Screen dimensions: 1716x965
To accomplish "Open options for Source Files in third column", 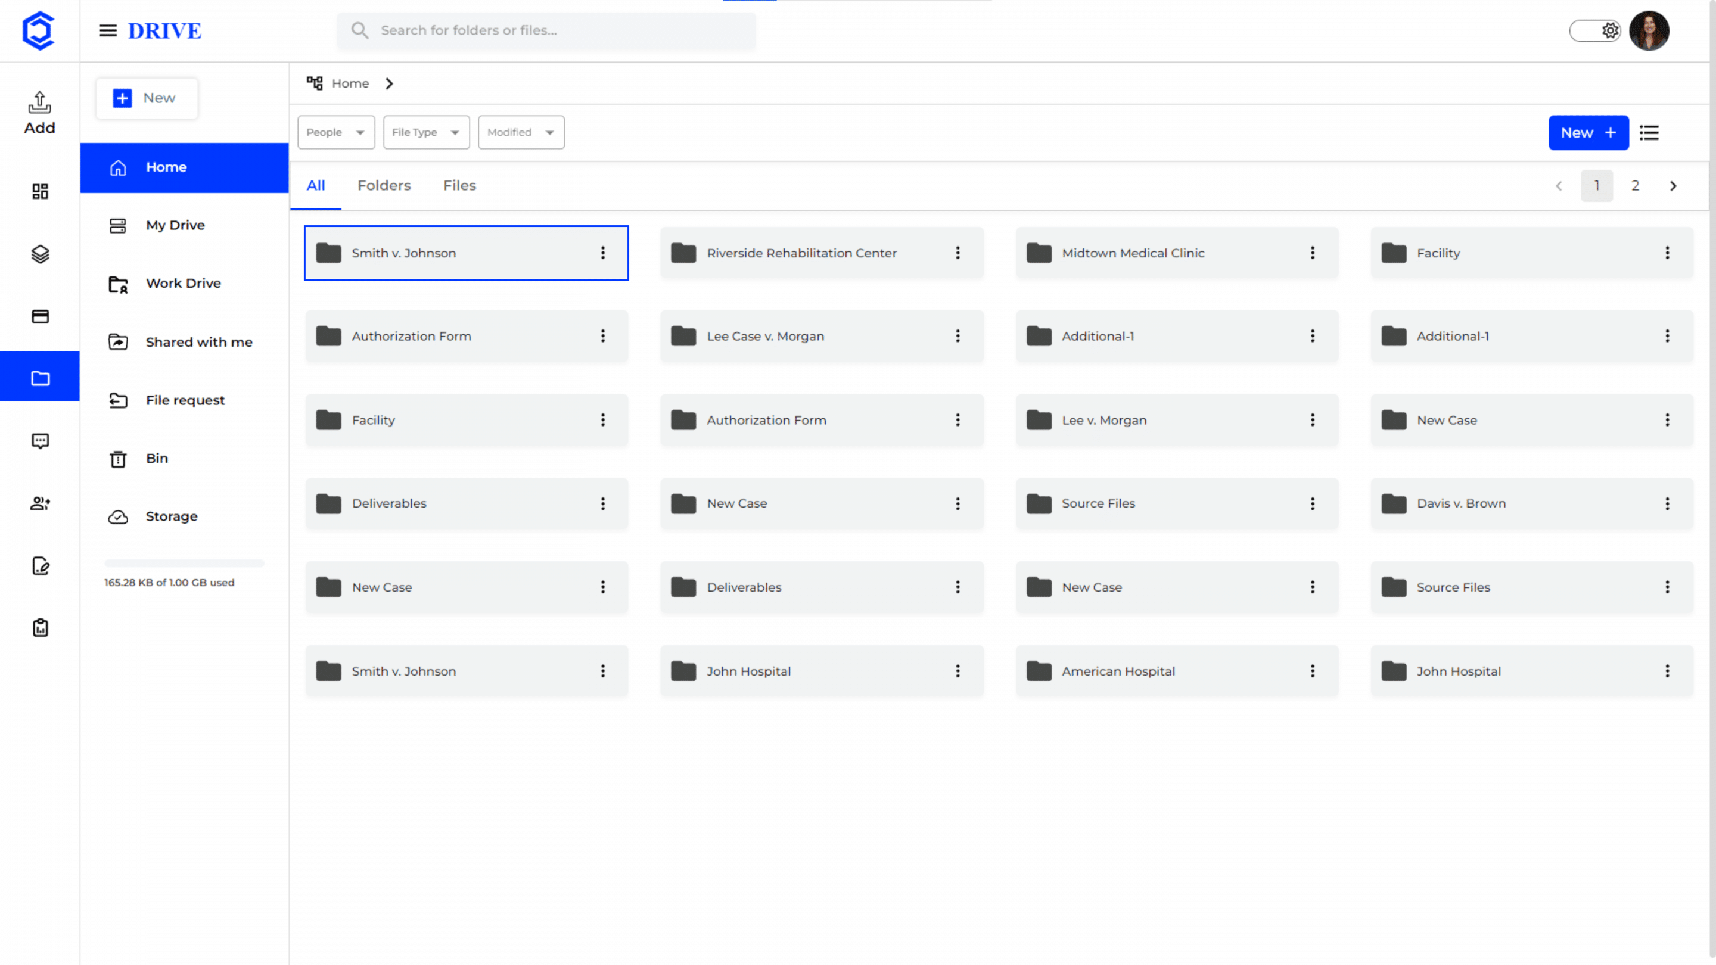I will pyautogui.click(x=1312, y=503).
